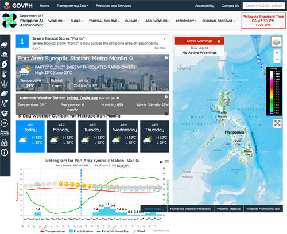The width and height of the screenshot is (287, 234).
Task: Open the map layers icon
Action: 277,42
